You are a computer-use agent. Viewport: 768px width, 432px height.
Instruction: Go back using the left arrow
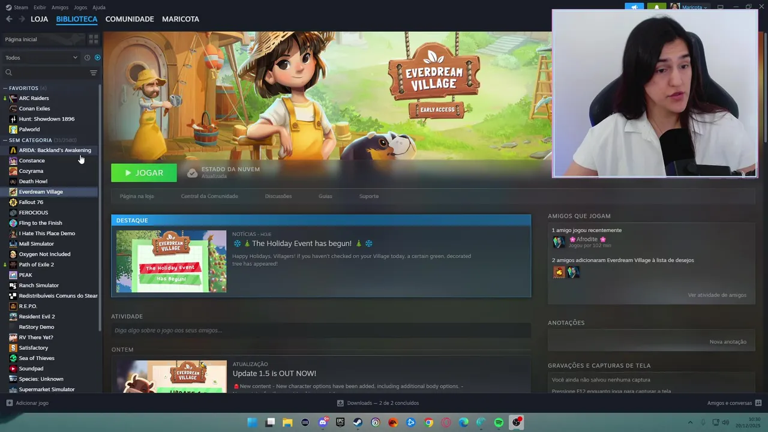[9, 19]
